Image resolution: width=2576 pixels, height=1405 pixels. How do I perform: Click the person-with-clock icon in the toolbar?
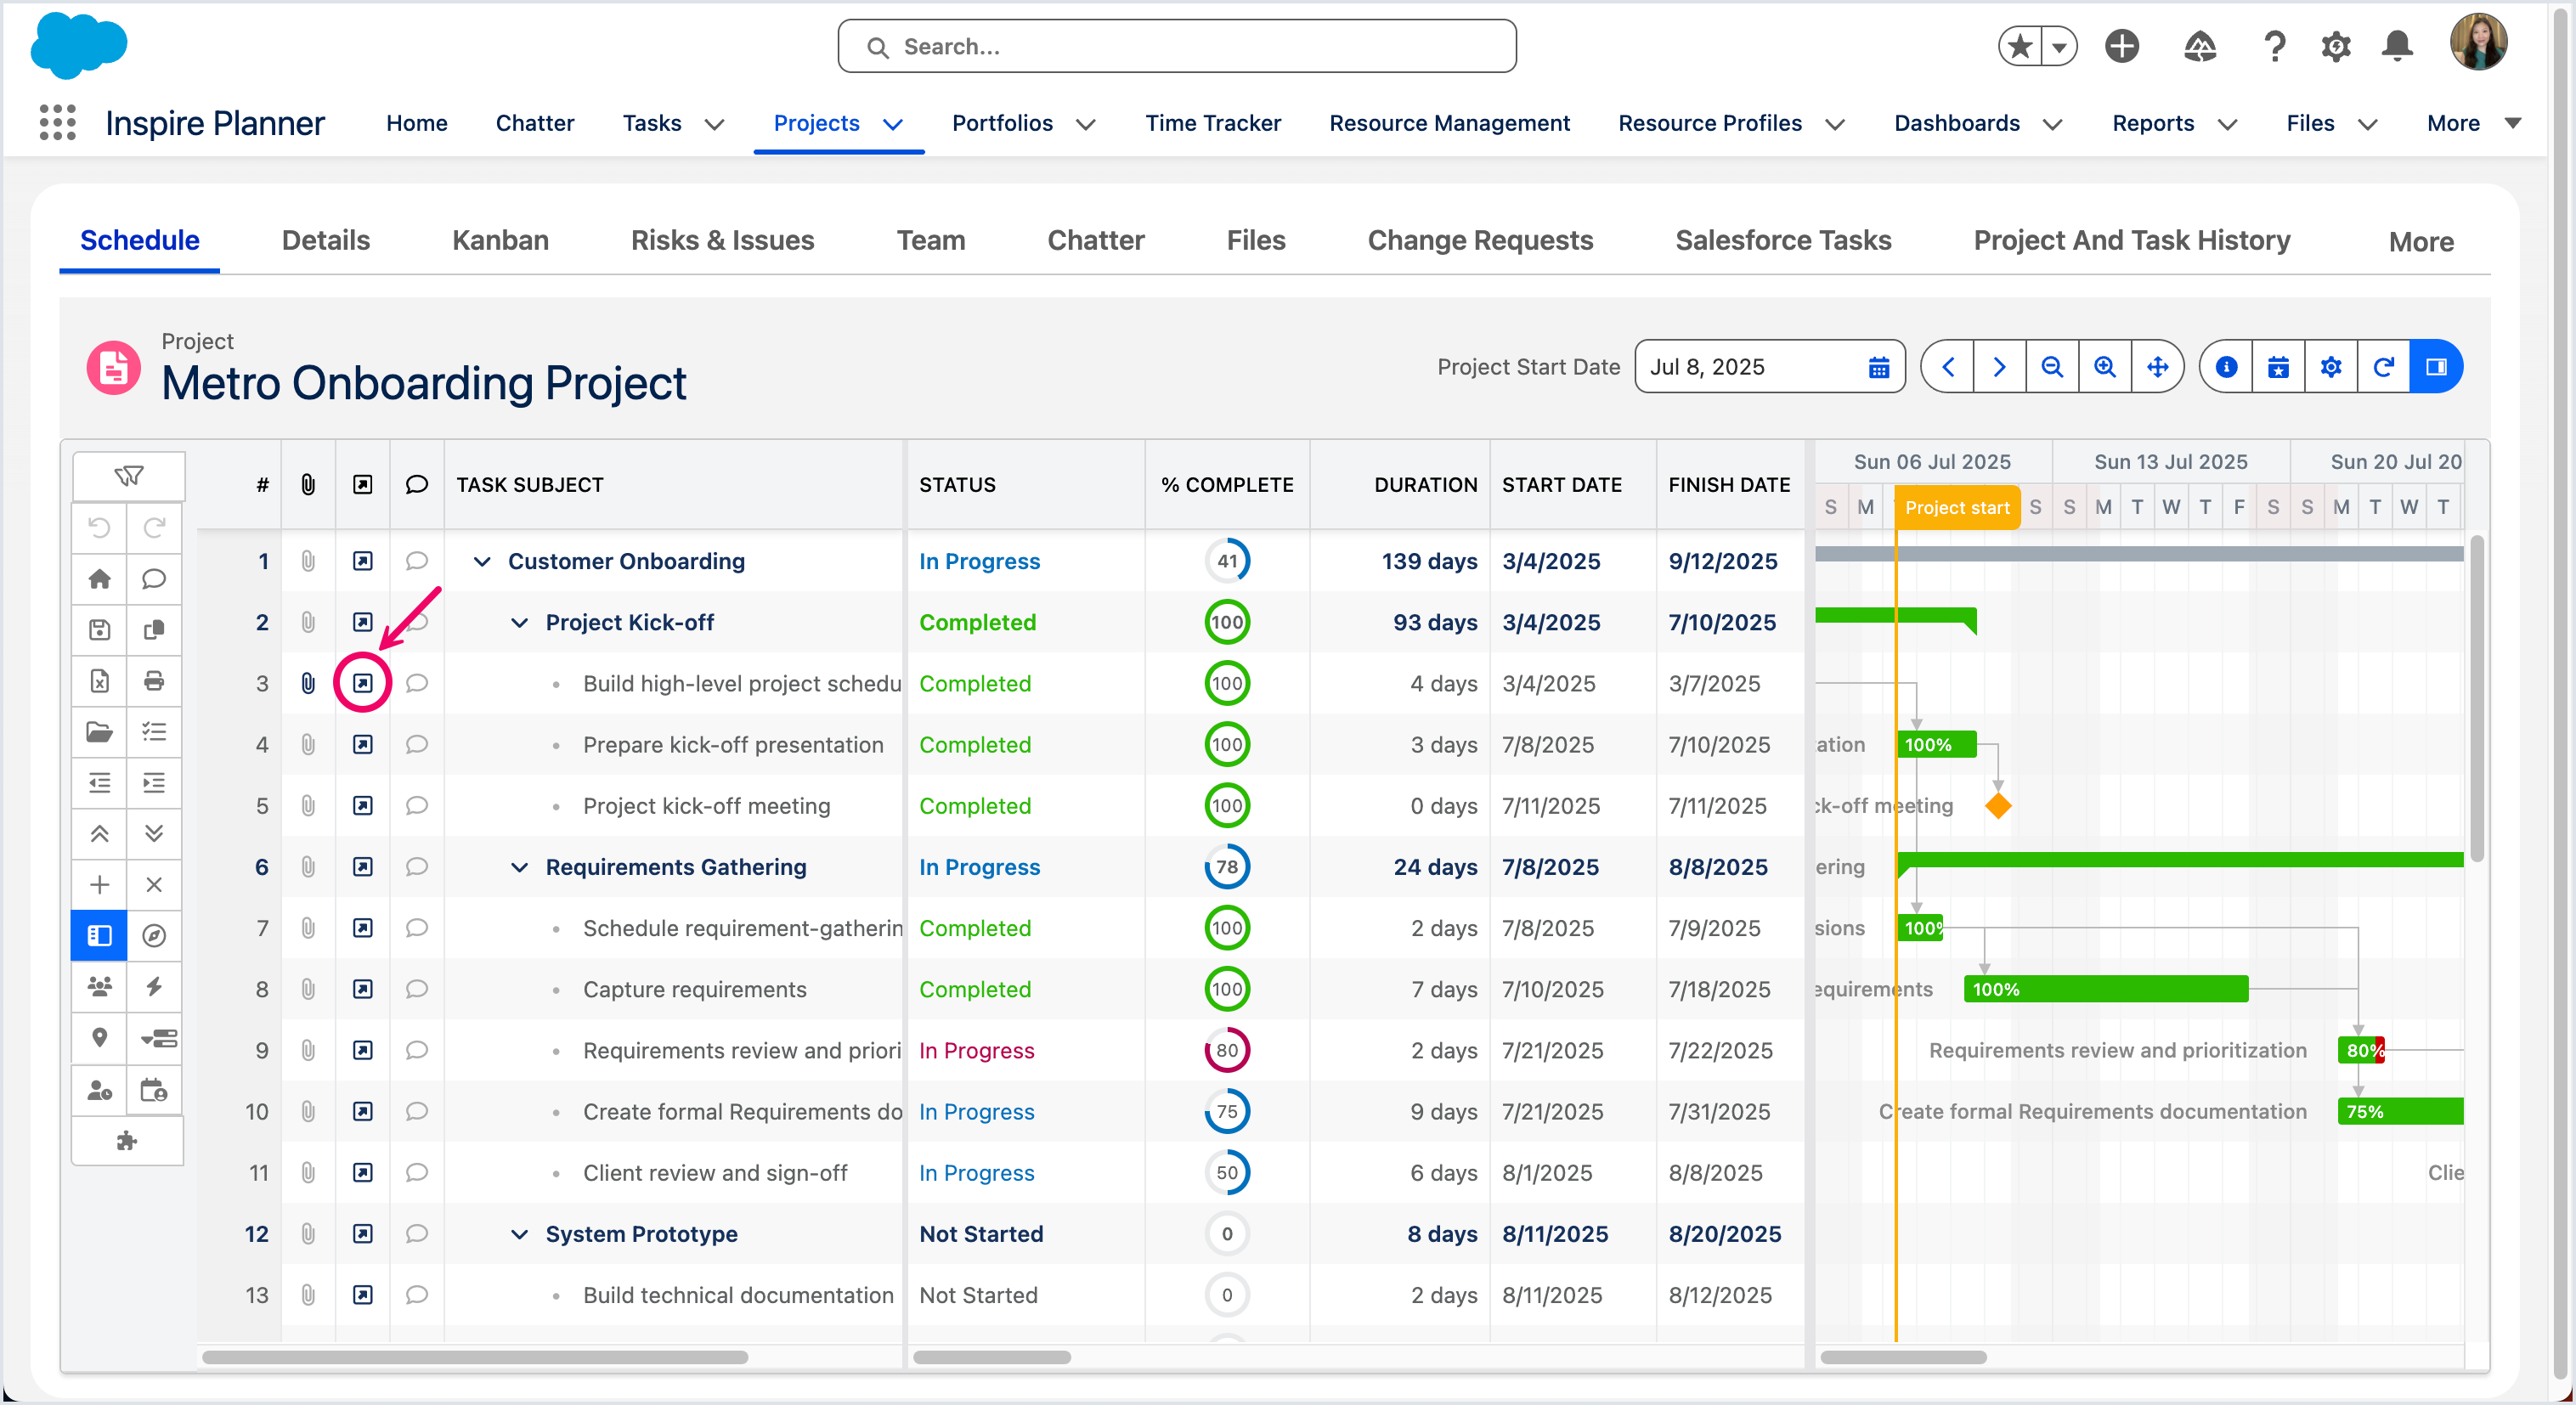point(99,1089)
